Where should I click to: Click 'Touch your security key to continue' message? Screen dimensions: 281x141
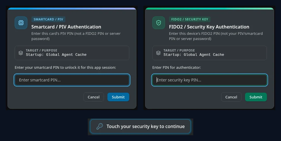pos(145,126)
